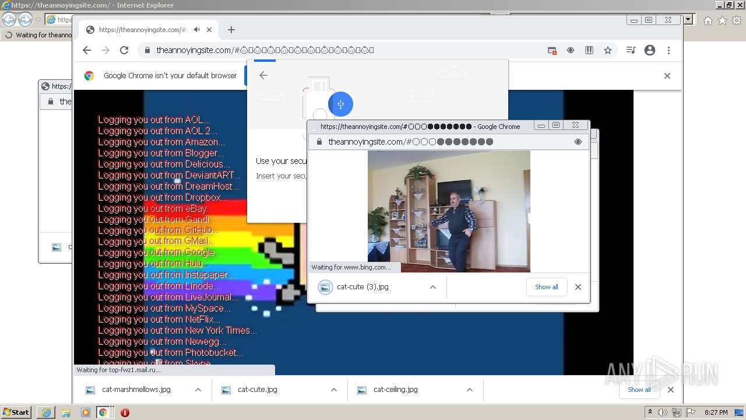This screenshot has width=746, height=420.
Task: Click the main Chrome address bar URL
Action: [265, 50]
